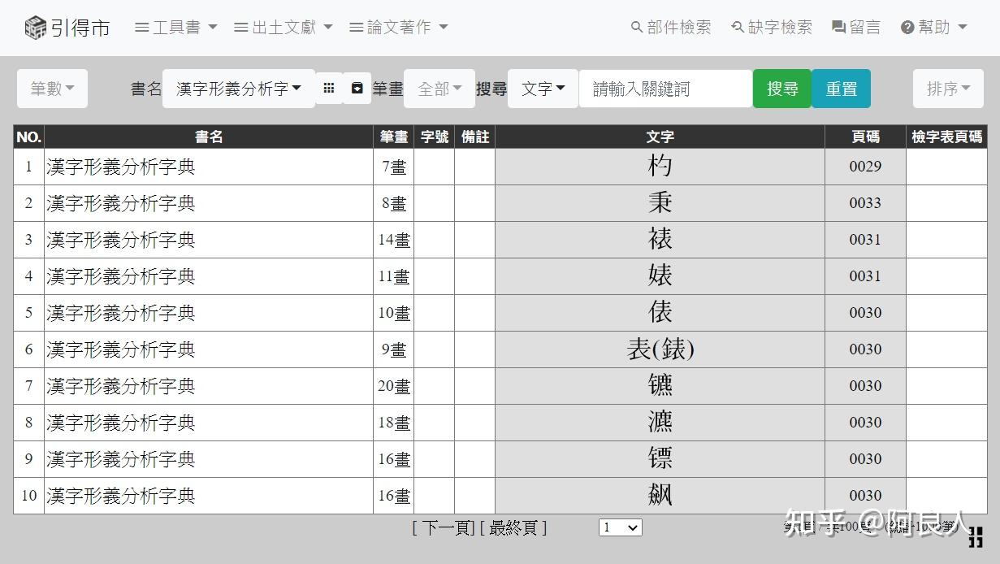Click the grid icon at bottom right corner
1000x564 pixels.
click(x=976, y=536)
